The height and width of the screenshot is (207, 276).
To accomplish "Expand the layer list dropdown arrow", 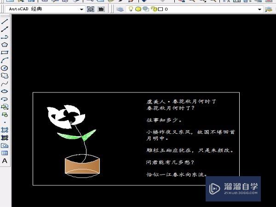I will click(x=259, y=9).
